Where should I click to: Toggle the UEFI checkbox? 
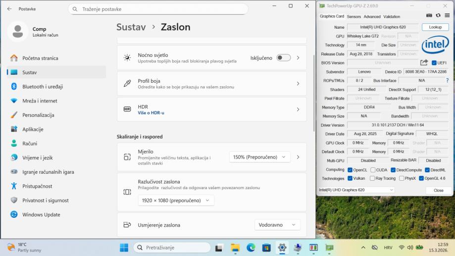point(434,63)
